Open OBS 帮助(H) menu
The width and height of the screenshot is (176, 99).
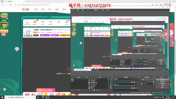(108, 10)
